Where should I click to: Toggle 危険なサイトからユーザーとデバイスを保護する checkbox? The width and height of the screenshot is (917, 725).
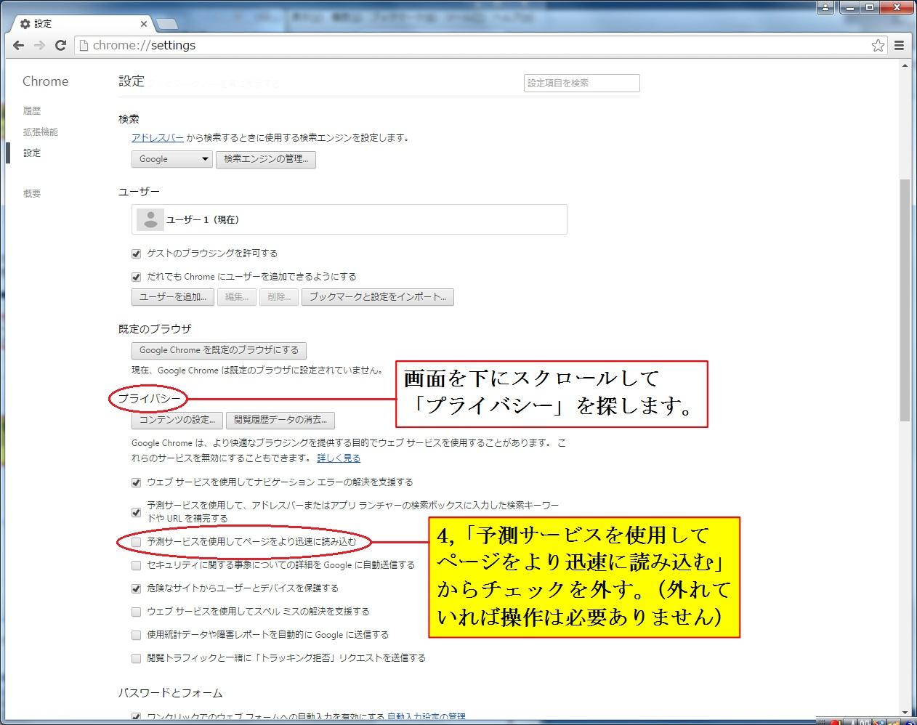point(136,588)
